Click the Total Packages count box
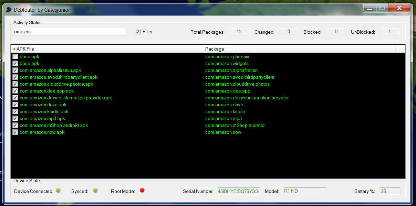The height and width of the screenshot is (206, 416). click(x=239, y=32)
